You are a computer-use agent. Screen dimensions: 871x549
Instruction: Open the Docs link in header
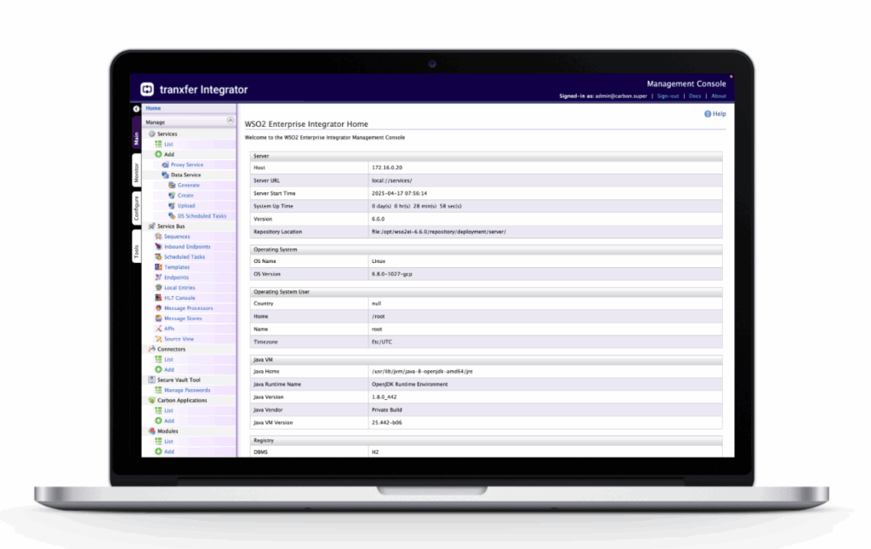click(x=694, y=96)
